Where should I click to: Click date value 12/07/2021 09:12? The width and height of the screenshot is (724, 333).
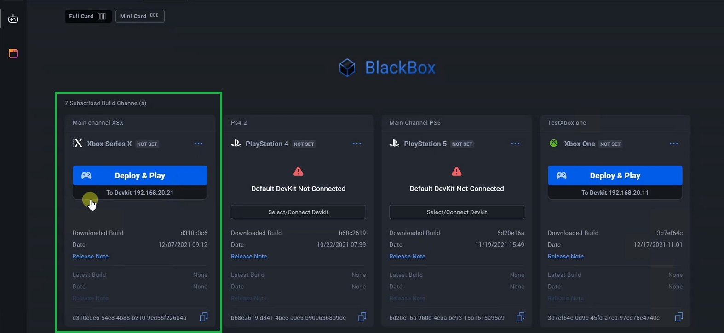pos(183,245)
